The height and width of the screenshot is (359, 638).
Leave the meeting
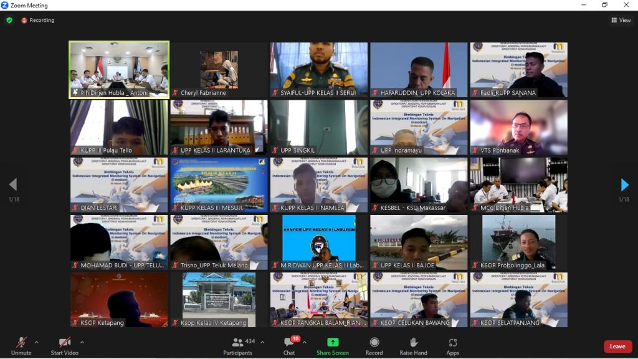coord(617,347)
